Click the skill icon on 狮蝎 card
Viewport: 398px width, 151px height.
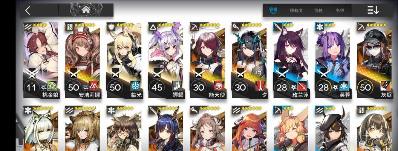pos(177,86)
